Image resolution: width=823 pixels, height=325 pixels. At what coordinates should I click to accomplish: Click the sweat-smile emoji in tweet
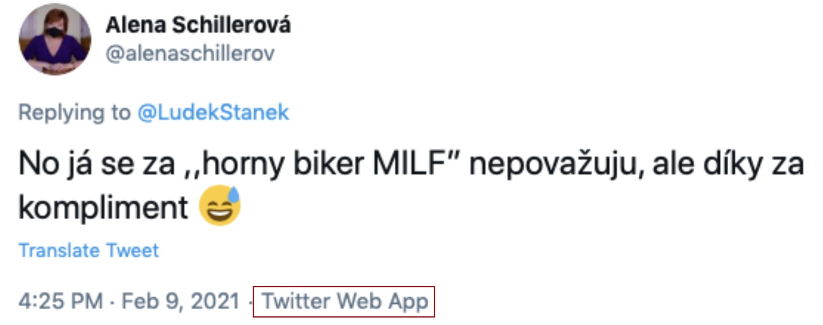point(220,206)
